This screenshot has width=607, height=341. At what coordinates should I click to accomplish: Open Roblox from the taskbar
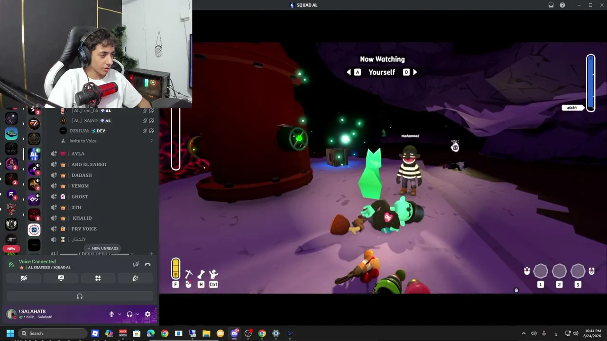(95, 333)
